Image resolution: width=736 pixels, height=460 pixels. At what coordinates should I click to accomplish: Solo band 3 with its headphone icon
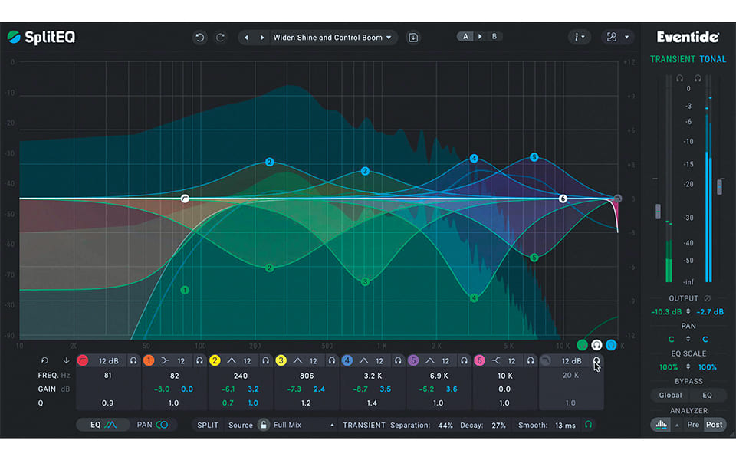[332, 360]
